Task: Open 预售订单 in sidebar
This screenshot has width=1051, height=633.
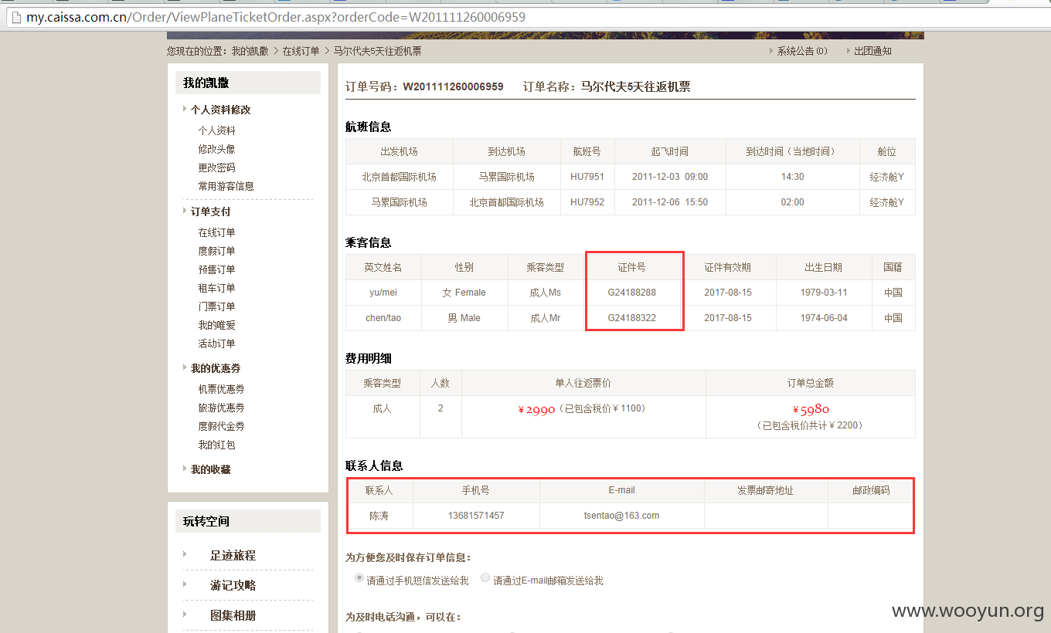Action: pyautogui.click(x=216, y=269)
